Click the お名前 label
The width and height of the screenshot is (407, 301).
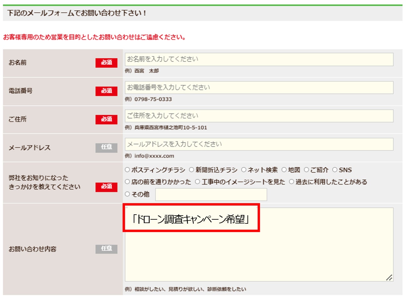18,63
